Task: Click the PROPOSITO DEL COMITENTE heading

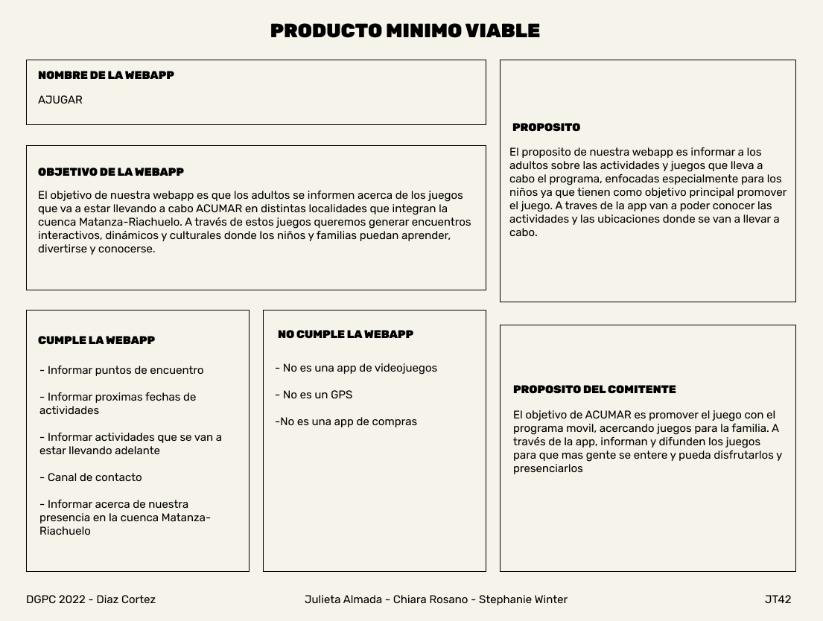Action: coord(594,389)
